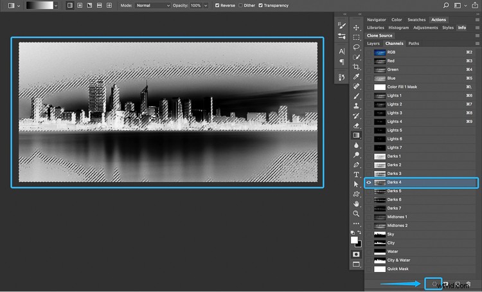This screenshot has width=482, height=292.
Task: Select the Eraser tool
Action: pos(356,125)
